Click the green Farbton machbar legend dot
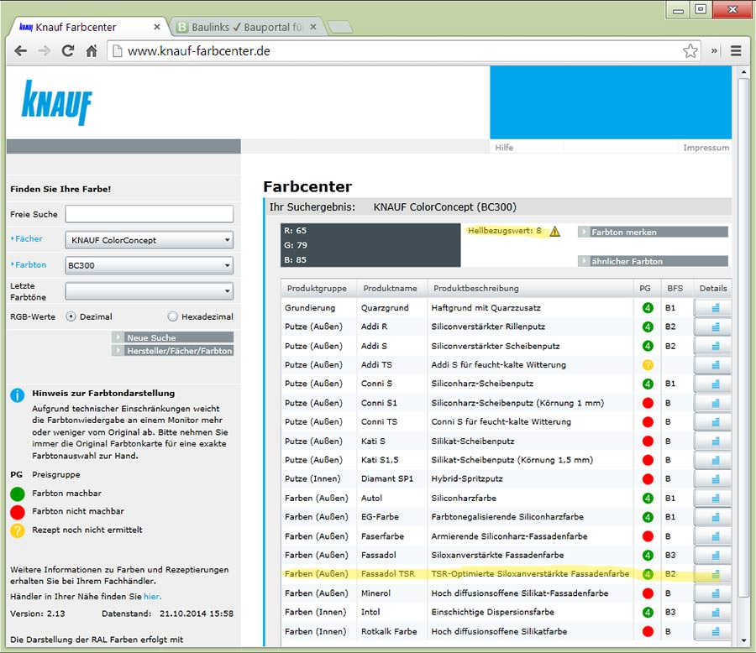The width and height of the screenshot is (756, 653). click(x=18, y=494)
